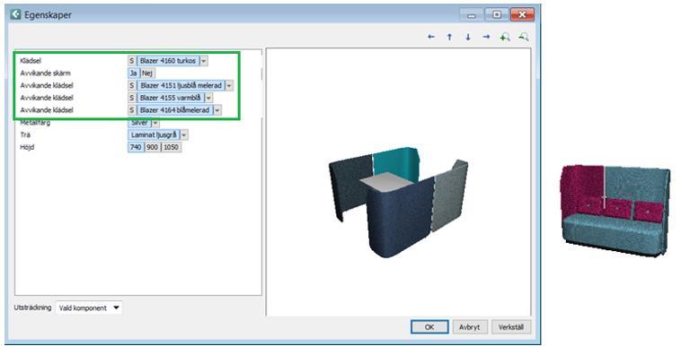Set Avvikande skärm to Ja

(x=133, y=73)
